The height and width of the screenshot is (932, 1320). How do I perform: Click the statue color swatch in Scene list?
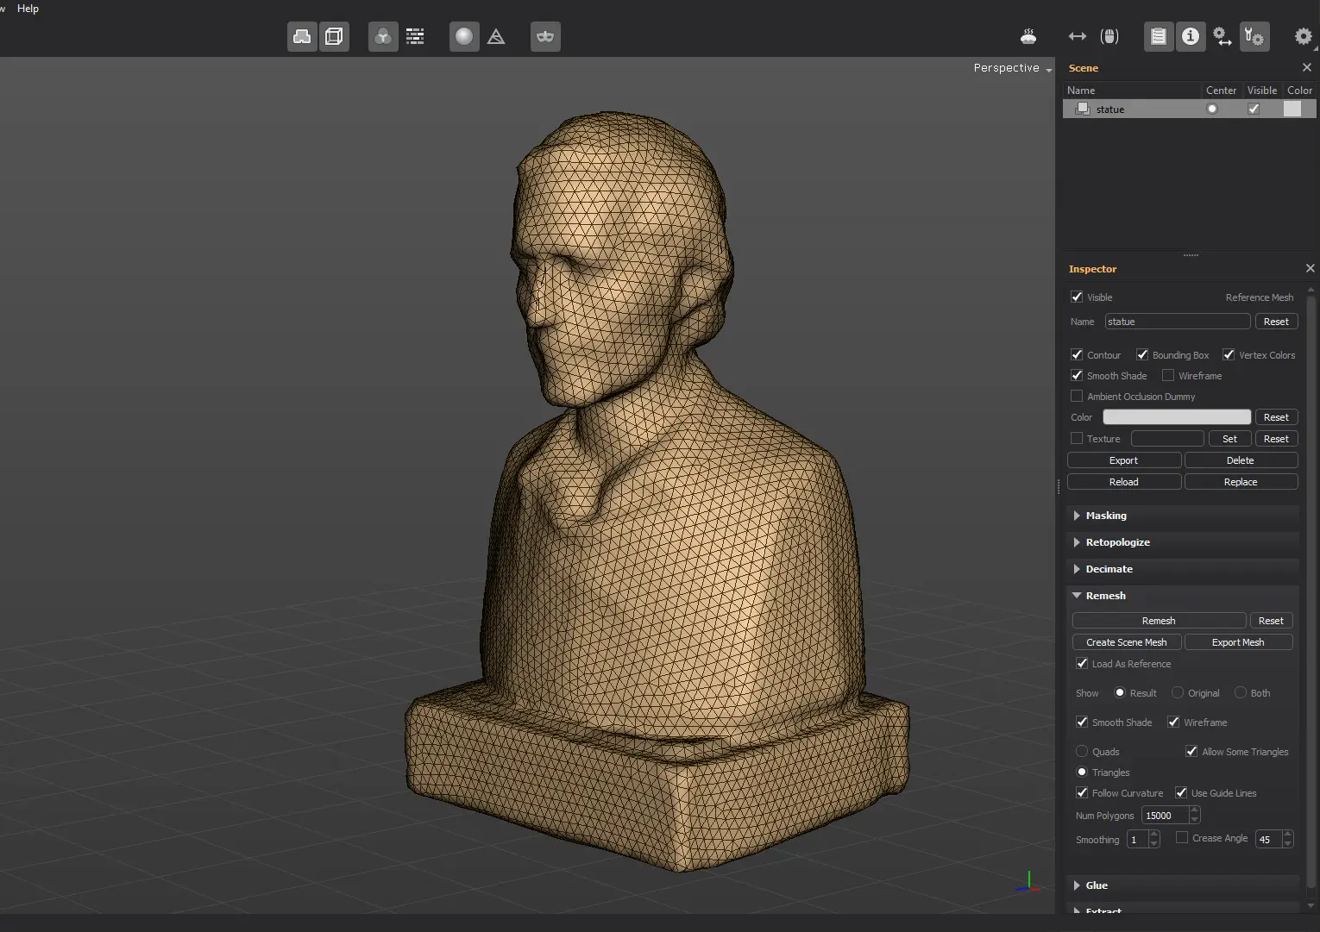coord(1292,109)
